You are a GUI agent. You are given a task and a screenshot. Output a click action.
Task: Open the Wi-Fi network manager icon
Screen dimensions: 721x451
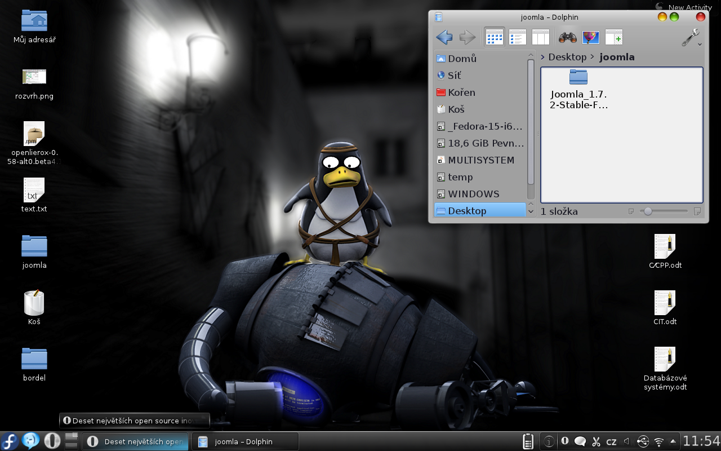coord(658,441)
